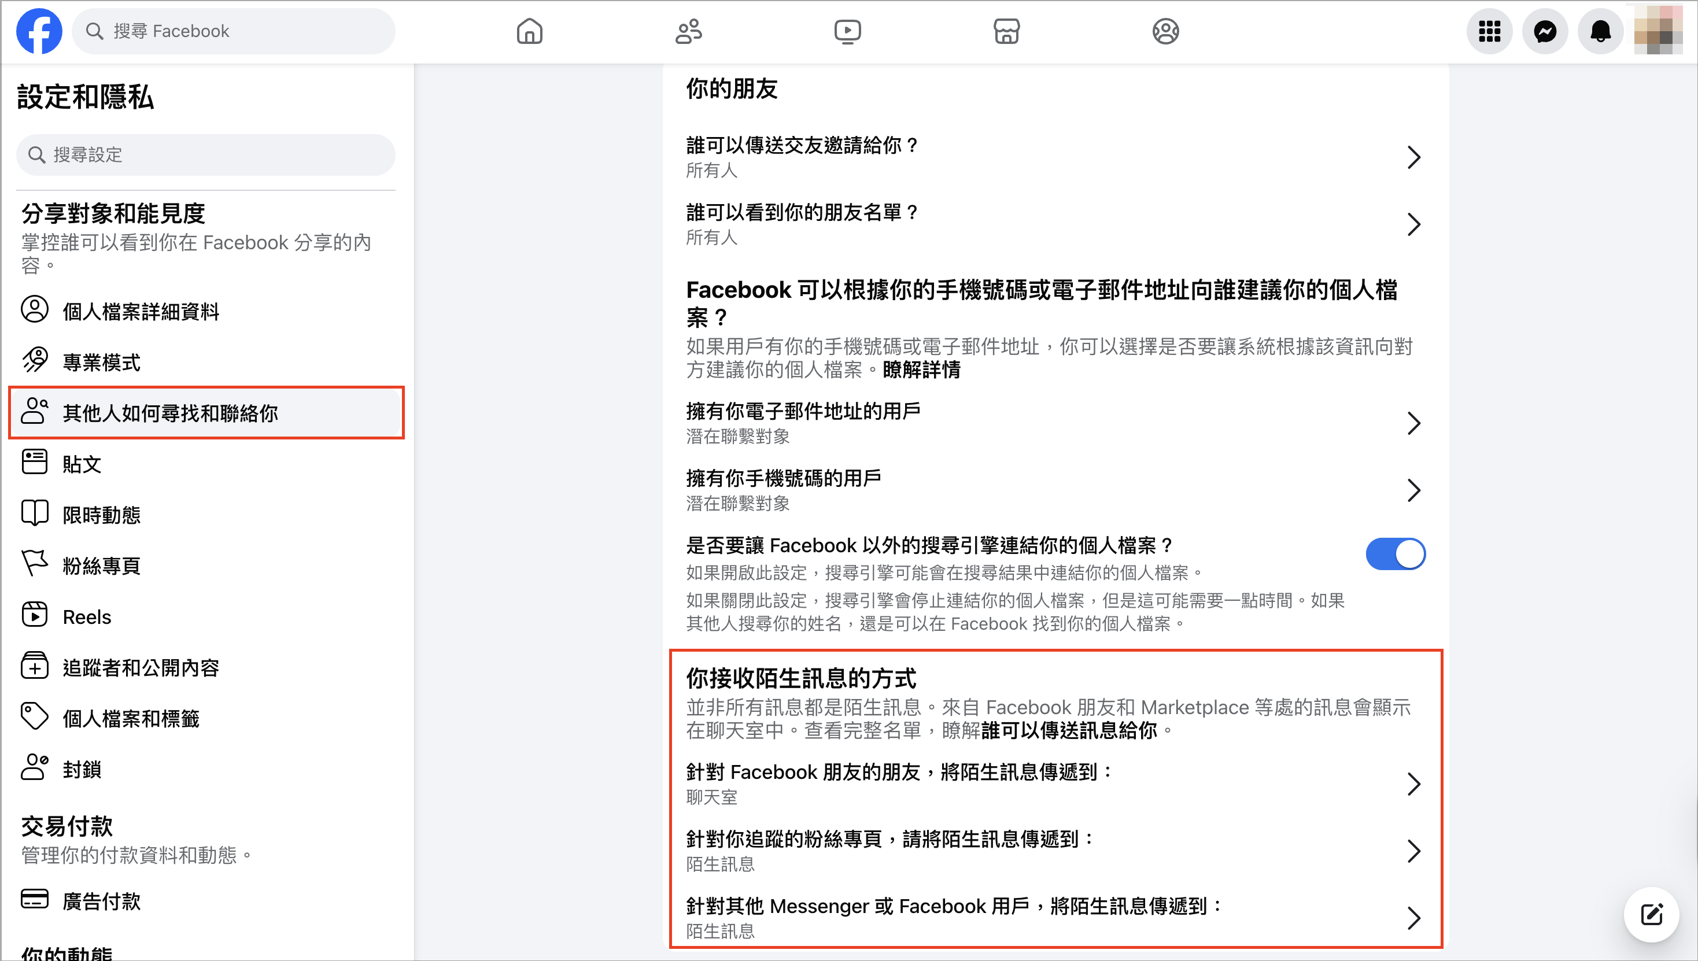Click the 分享對象和能見度 section heading
Viewport: 1698px width, 961px height.
(x=113, y=213)
